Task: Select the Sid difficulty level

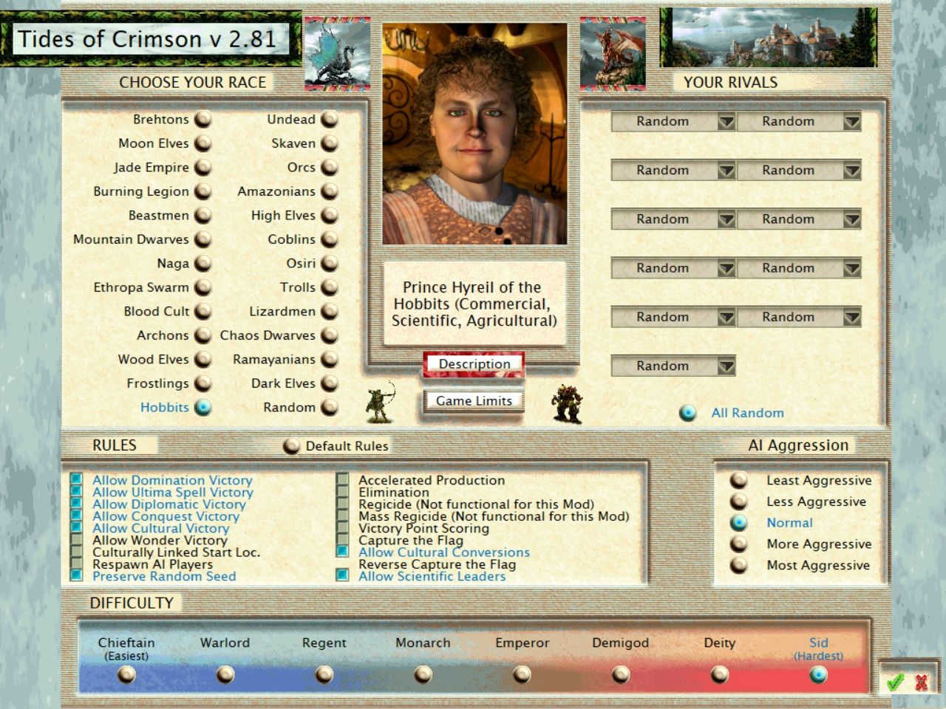Action: pyautogui.click(x=817, y=673)
